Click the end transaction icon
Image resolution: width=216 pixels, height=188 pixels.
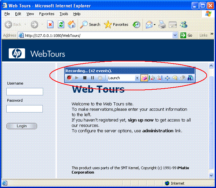159,78
